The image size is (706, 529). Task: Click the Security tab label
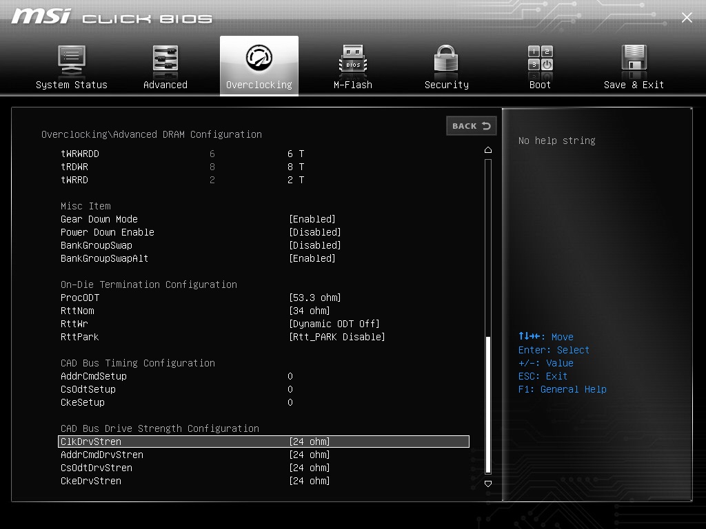(x=447, y=85)
